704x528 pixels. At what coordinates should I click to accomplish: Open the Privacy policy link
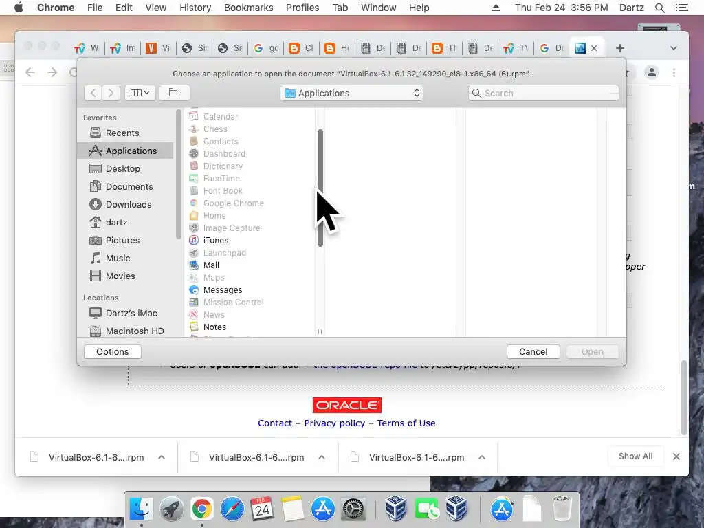click(x=335, y=423)
